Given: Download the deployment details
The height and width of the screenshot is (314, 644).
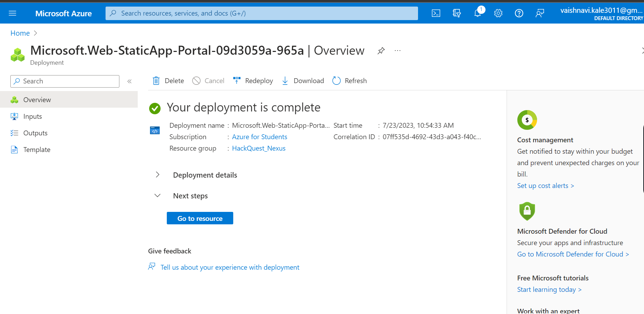Looking at the screenshot, I should point(303,81).
